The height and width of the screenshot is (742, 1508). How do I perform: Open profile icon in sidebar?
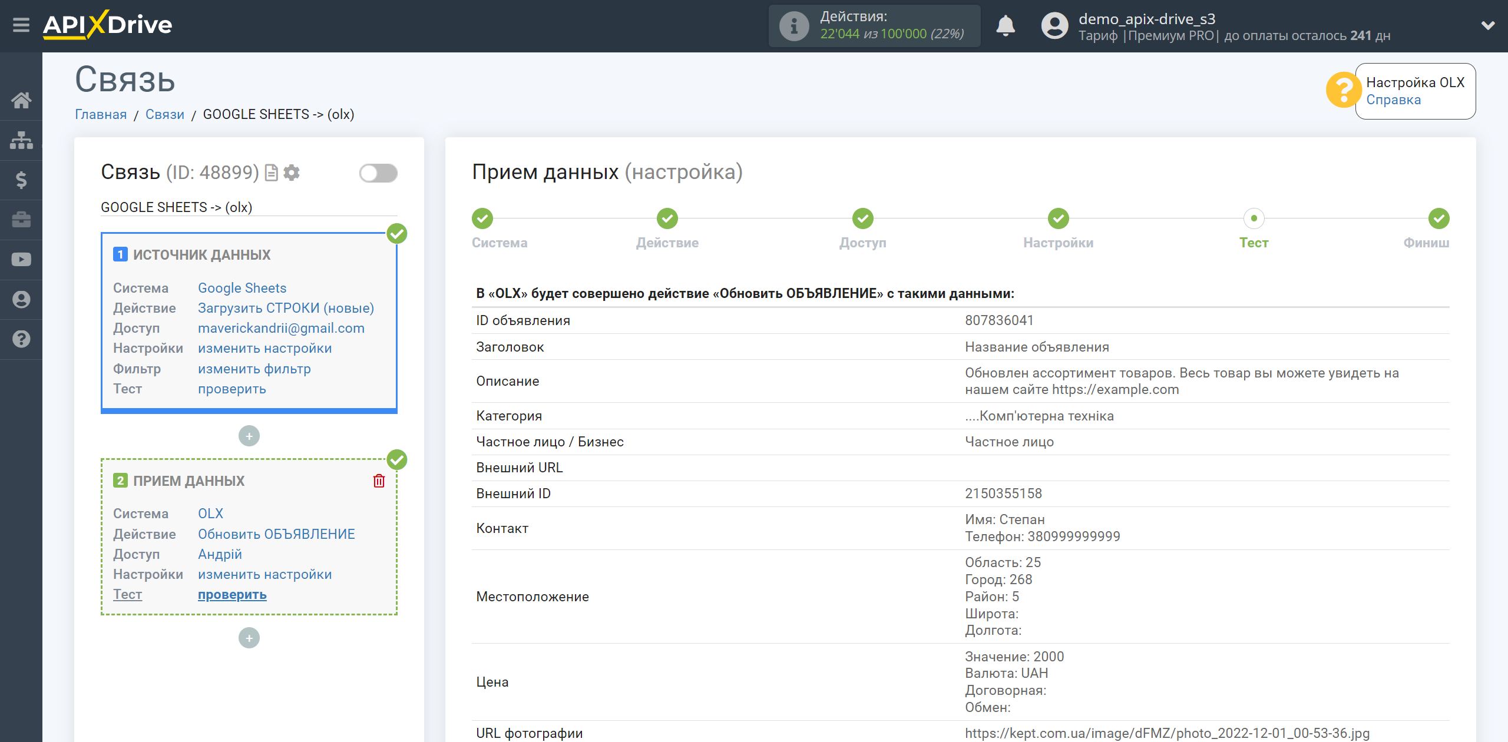[x=21, y=299]
